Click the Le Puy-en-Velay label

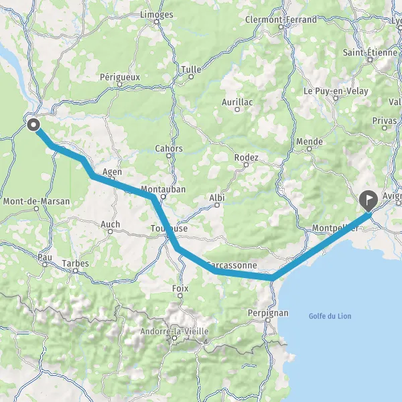pos(336,91)
